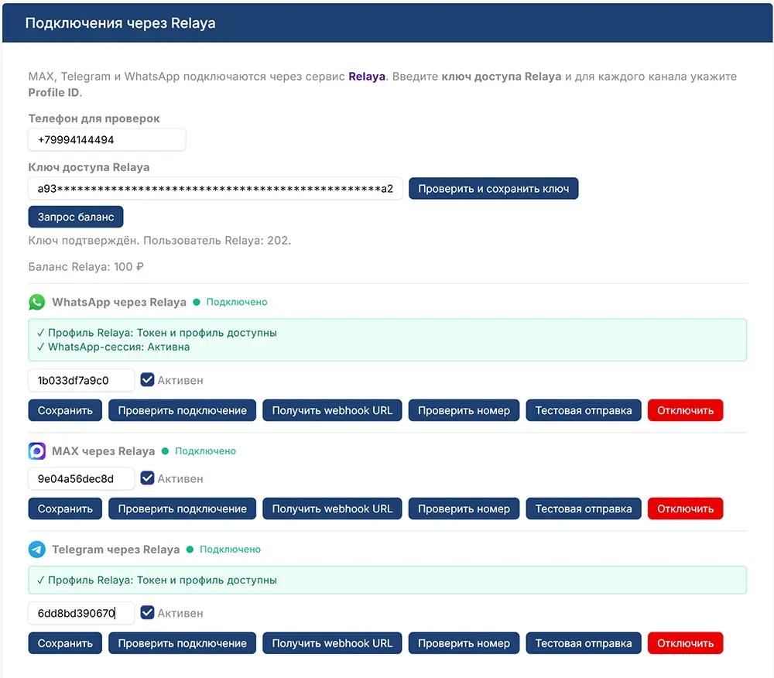Click Проверить подключение for WhatsApp

tap(182, 410)
